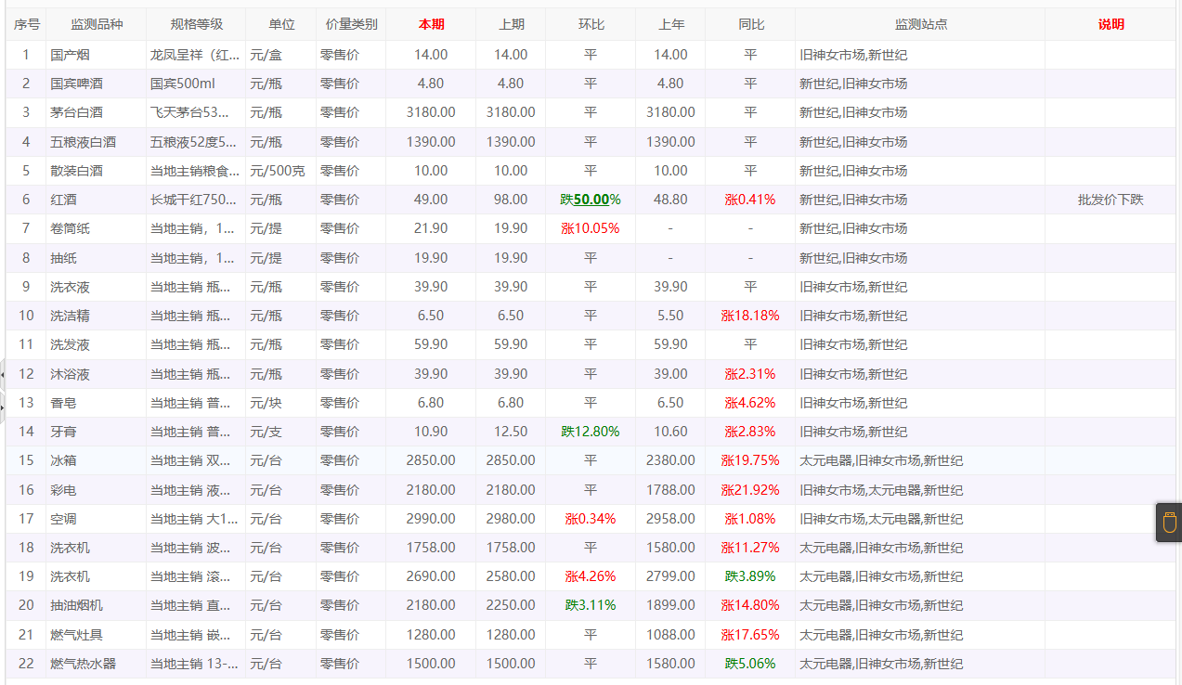Click the 同比 column header
Viewport: 1182px width, 685px height.
[x=750, y=24]
